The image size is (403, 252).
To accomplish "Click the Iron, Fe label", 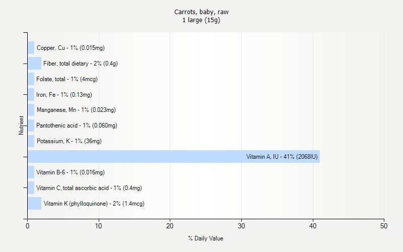I will 64,95.
